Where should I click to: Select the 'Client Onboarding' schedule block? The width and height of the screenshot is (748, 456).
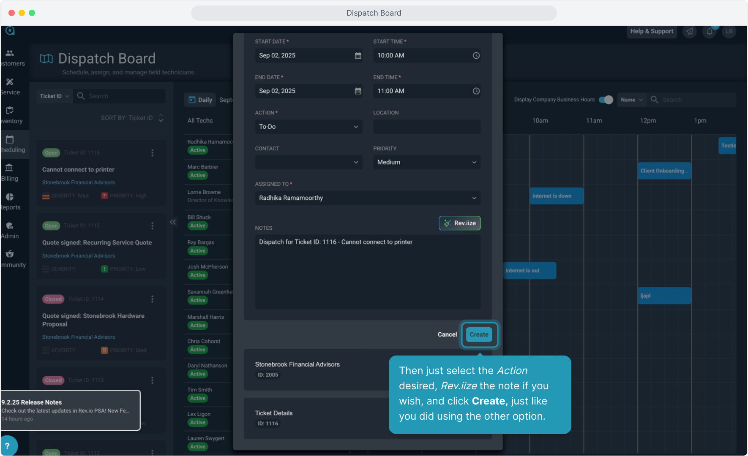coord(664,171)
